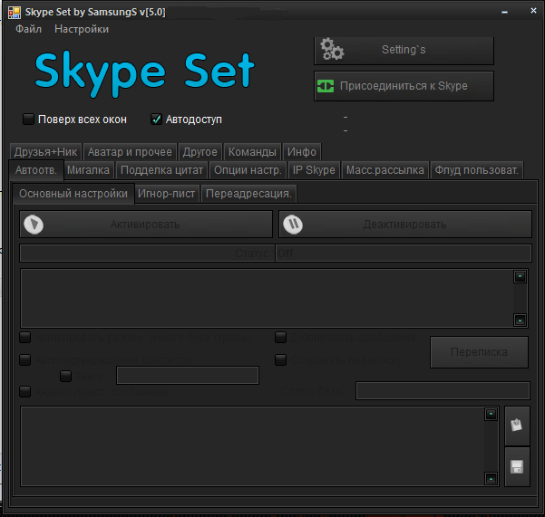This screenshot has width=545, height=517.
Task: Toggle the умного бота (троль) checkbox
Action: pyautogui.click(x=25, y=337)
